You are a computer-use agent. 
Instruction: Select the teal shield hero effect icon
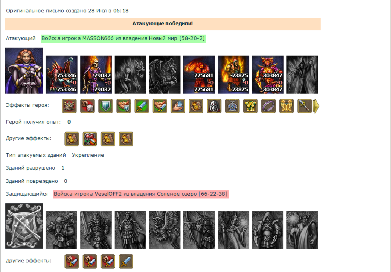(106, 106)
